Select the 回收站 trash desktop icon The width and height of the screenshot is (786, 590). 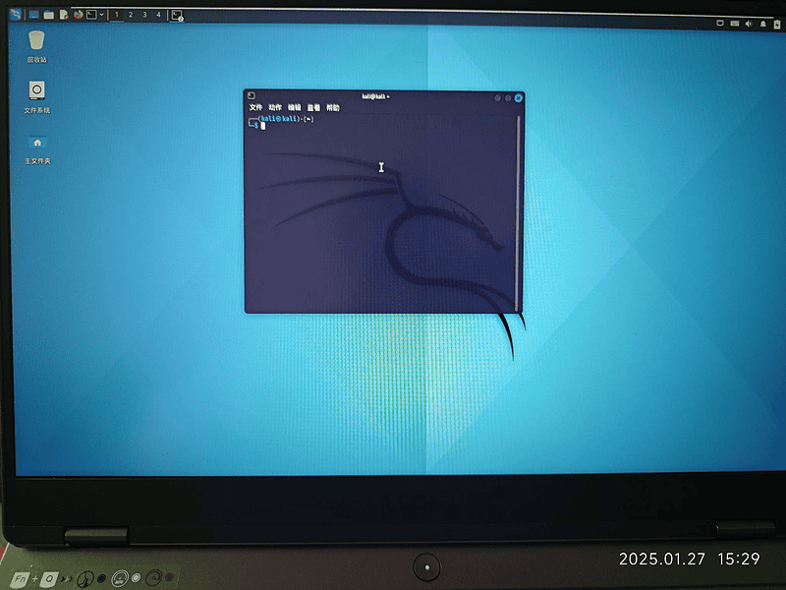36,46
